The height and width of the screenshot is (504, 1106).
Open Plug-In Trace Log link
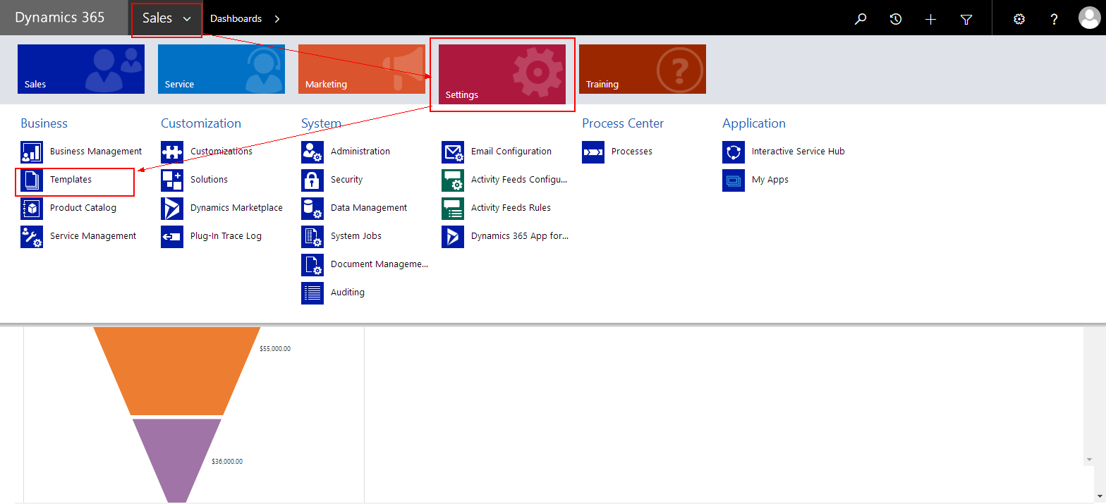226,236
